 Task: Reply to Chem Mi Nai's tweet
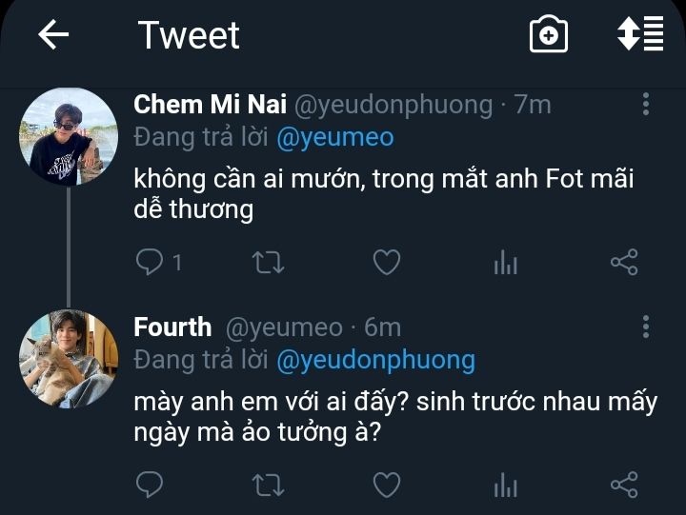(151, 262)
